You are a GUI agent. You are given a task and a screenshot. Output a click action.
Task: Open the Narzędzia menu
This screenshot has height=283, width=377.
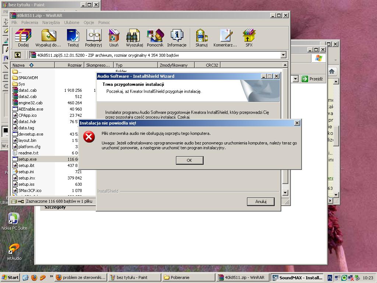pyautogui.click(x=51, y=22)
